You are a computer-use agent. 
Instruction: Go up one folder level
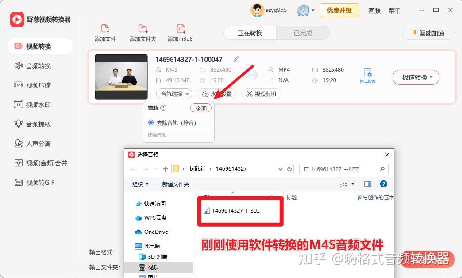166,169
